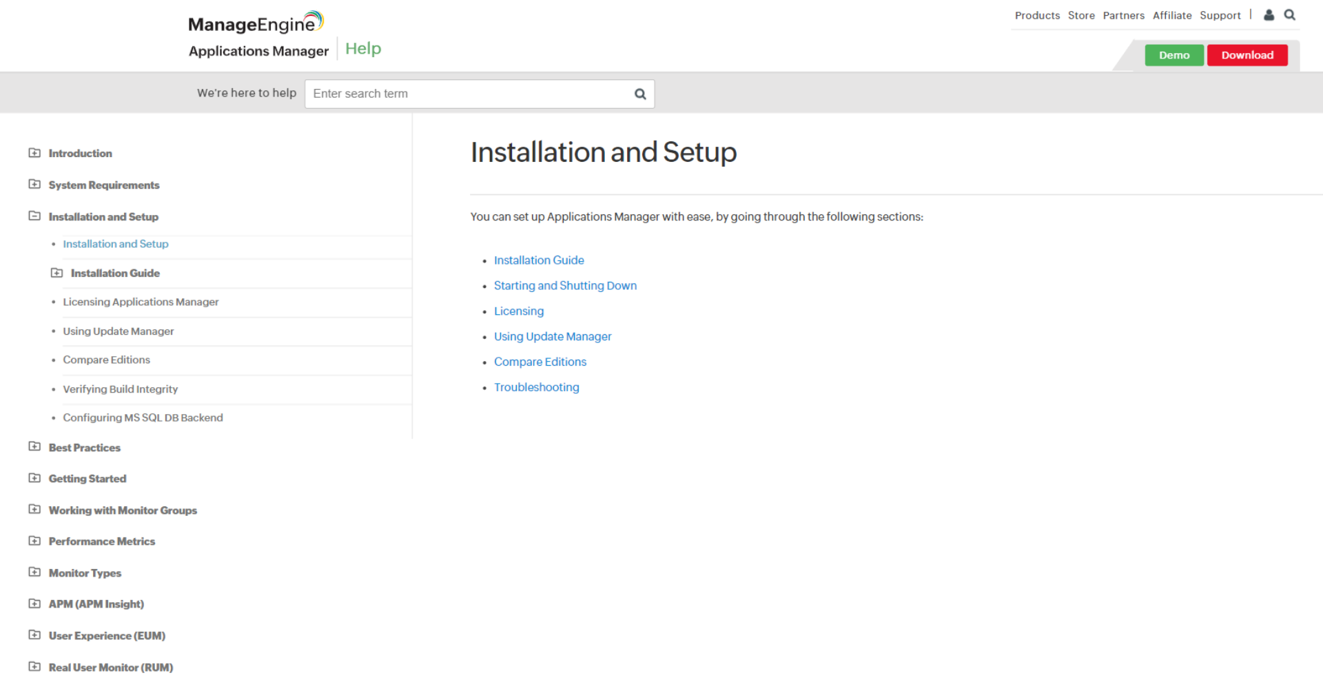Click the Applications Manager title
Screen dimensions: 1323x682
tap(258, 51)
